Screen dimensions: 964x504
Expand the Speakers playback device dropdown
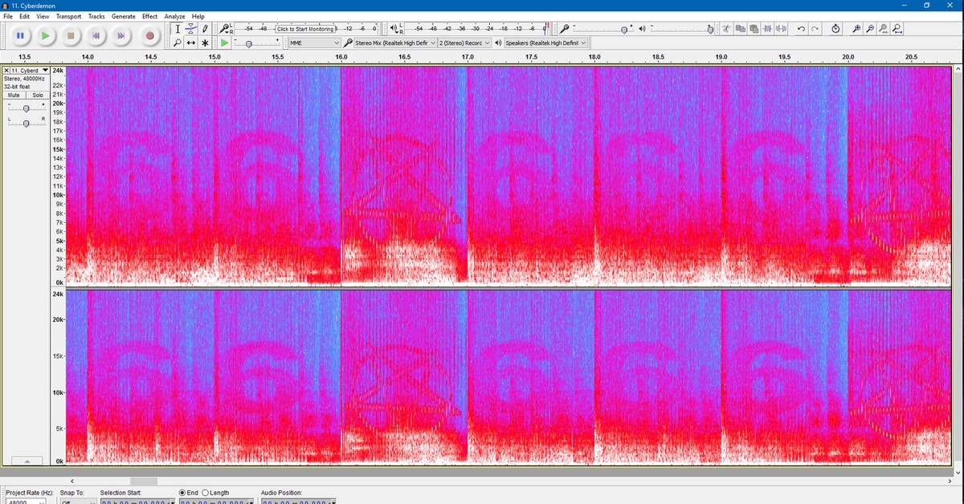pos(545,43)
